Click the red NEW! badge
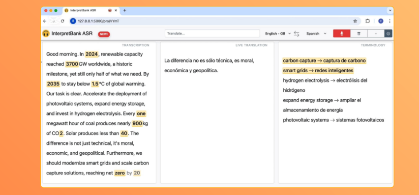Image resolution: width=419 pixels, height=195 pixels. click(x=104, y=34)
